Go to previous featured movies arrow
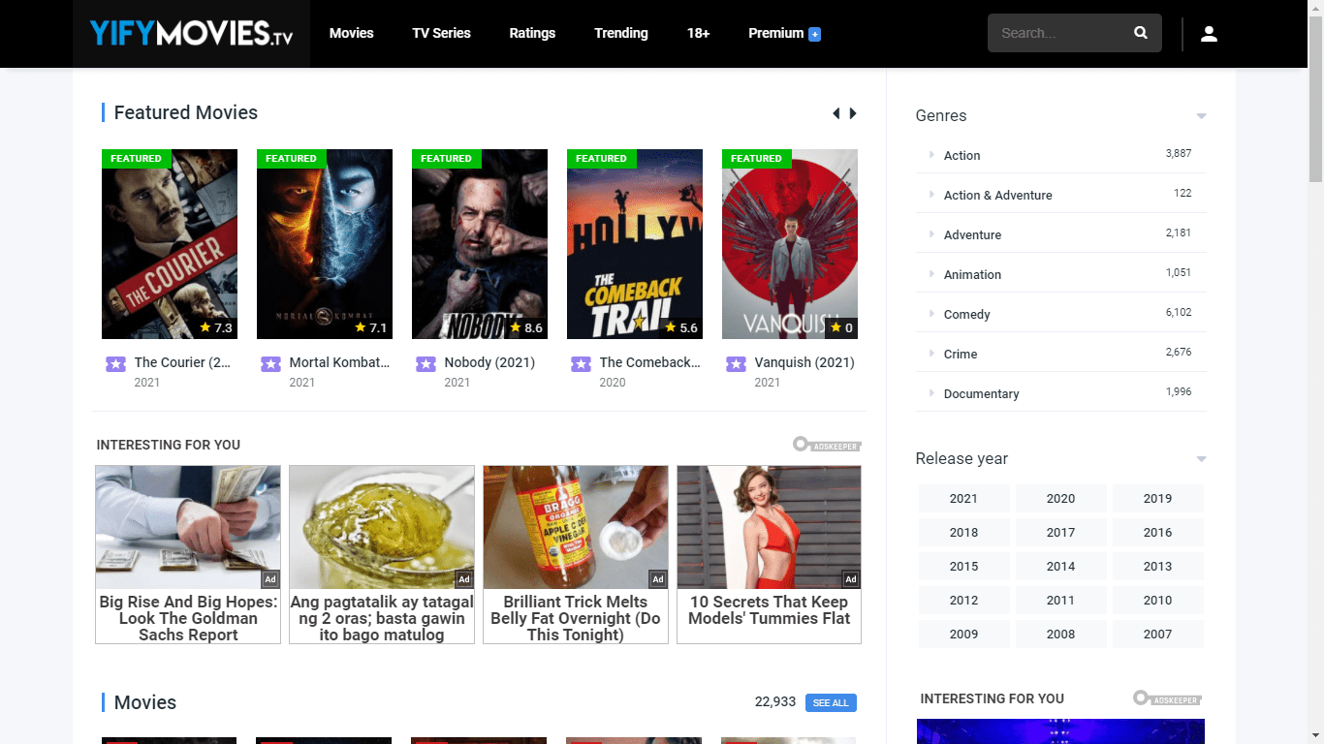Viewport: 1324px width, 744px height. (x=836, y=113)
